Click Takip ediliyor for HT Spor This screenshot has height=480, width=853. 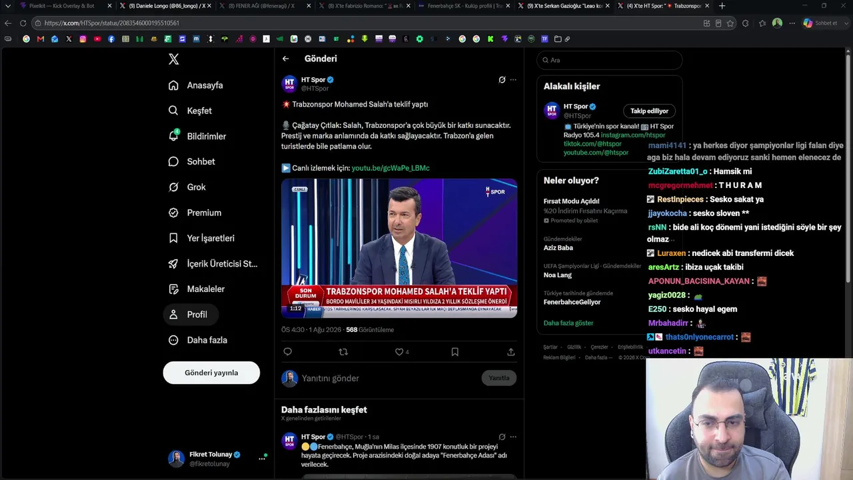pyautogui.click(x=649, y=111)
